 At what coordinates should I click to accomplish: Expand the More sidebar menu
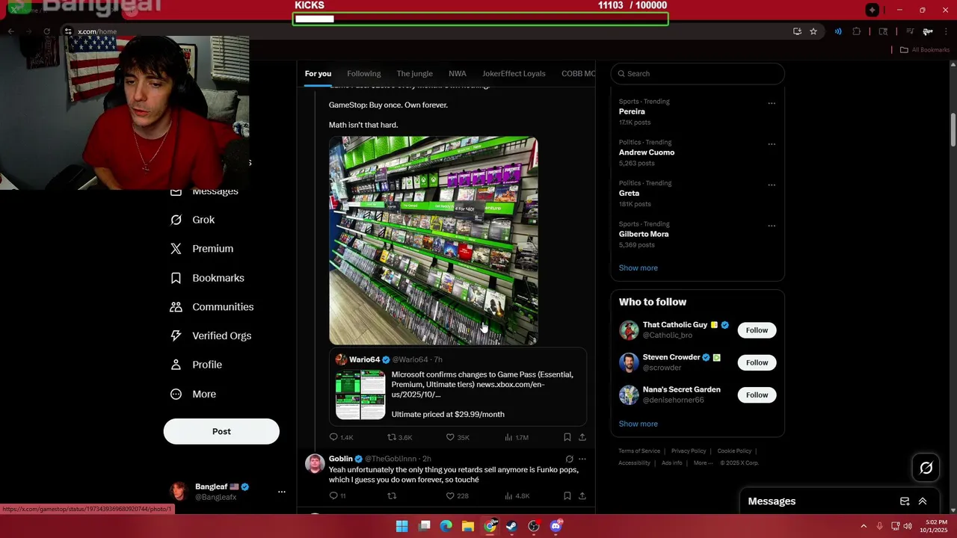pyautogui.click(x=193, y=394)
